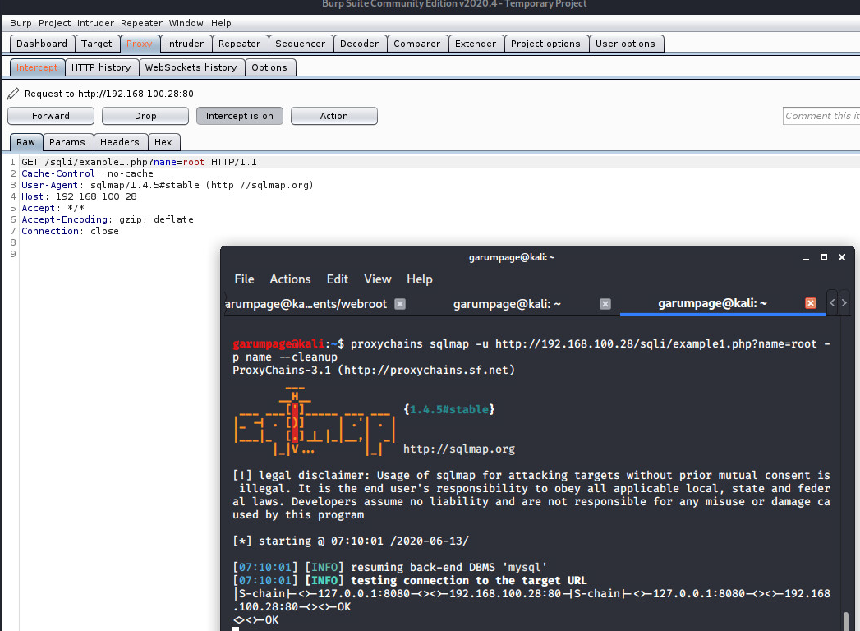
Task: Toggle the Intercept is on button
Action: 240,116
